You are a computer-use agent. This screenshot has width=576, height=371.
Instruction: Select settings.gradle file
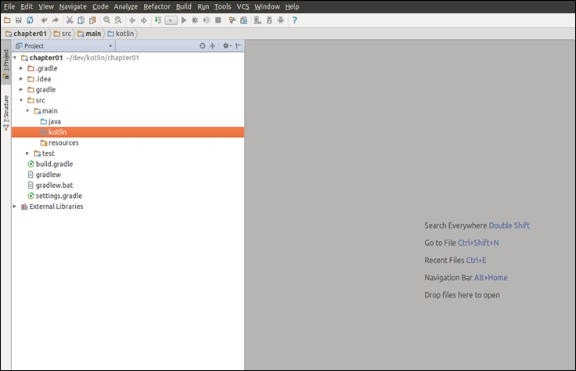[x=55, y=196]
